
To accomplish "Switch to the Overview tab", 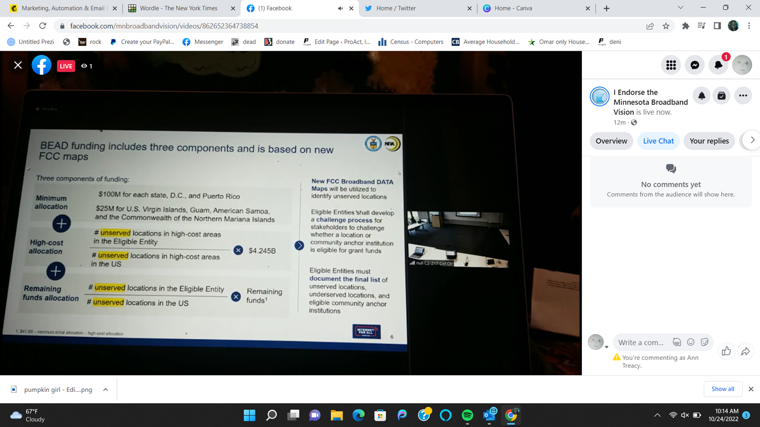I will 611,141.
